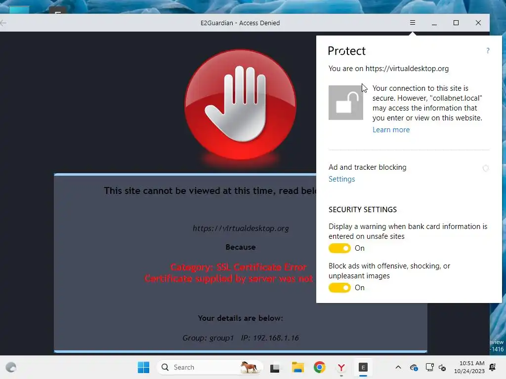
Task: Open Task View from taskbar
Action: (x=275, y=367)
